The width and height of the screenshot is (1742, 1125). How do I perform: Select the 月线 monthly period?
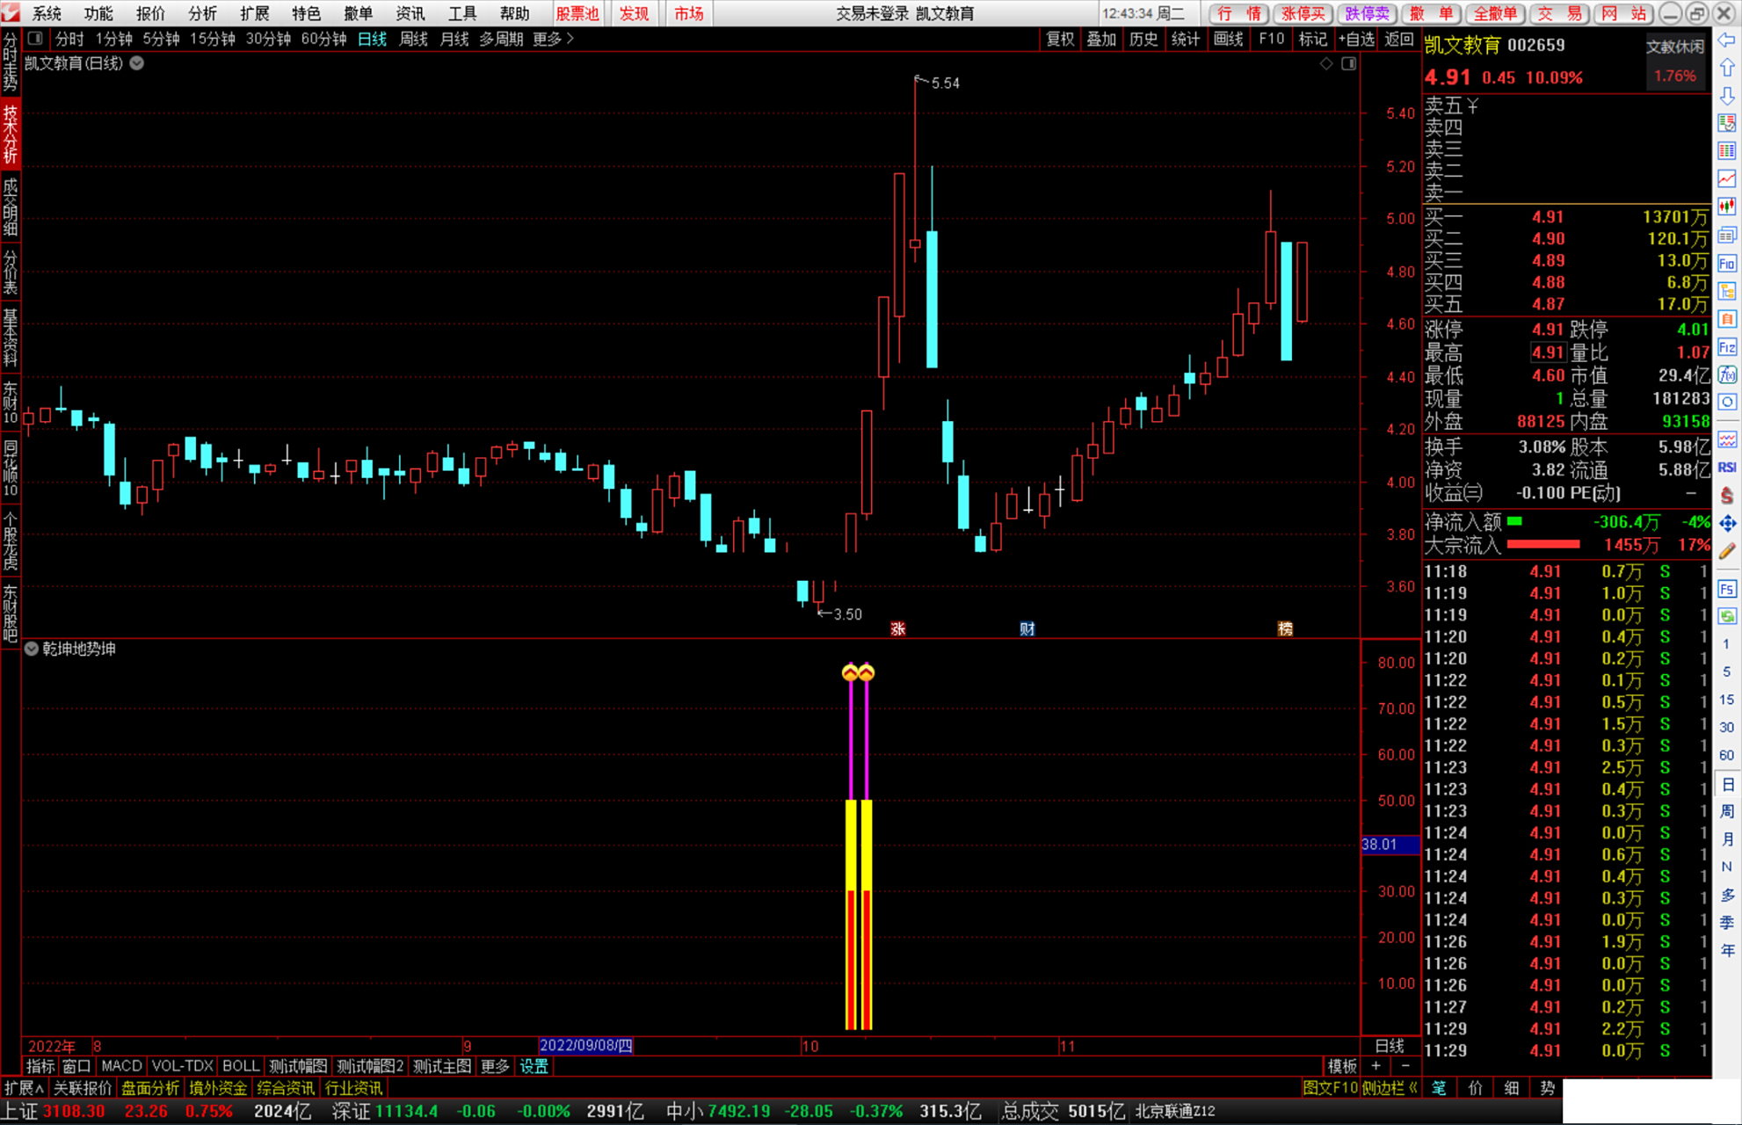[454, 39]
